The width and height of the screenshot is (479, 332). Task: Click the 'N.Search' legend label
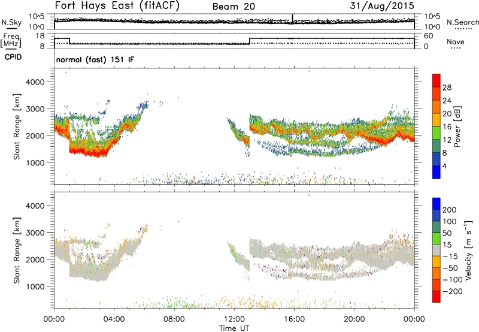[x=462, y=22]
